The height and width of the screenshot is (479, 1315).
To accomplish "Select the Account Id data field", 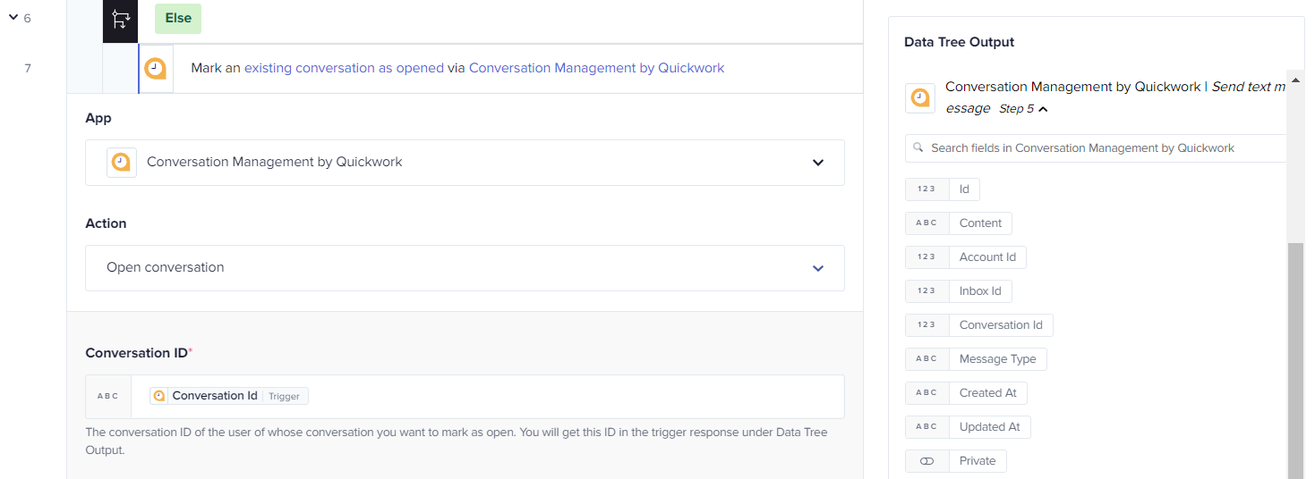I will (966, 257).
